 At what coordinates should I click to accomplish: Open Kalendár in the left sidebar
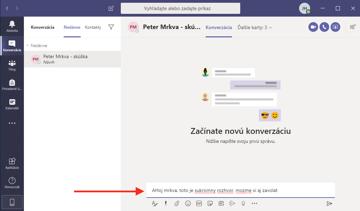(x=12, y=104)
